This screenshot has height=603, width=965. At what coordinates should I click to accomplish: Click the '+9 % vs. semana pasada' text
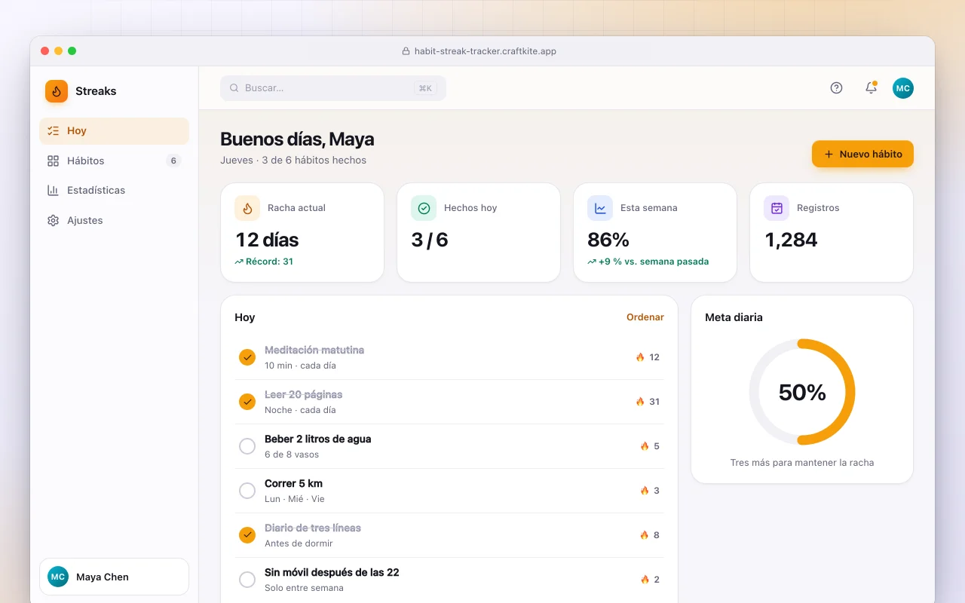point(654,262)
